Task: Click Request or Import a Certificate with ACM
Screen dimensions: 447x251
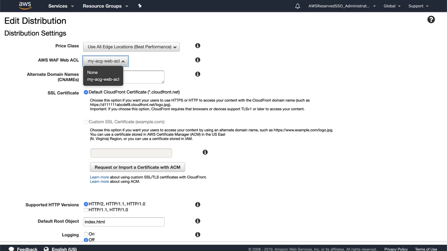Action: (x=138, y=167)
